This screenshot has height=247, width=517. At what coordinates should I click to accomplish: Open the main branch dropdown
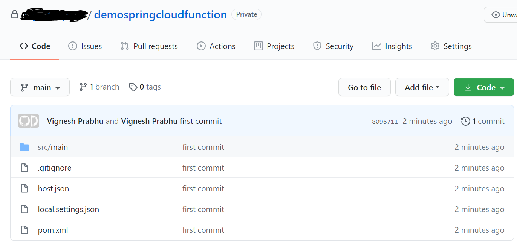click(40, 87)
